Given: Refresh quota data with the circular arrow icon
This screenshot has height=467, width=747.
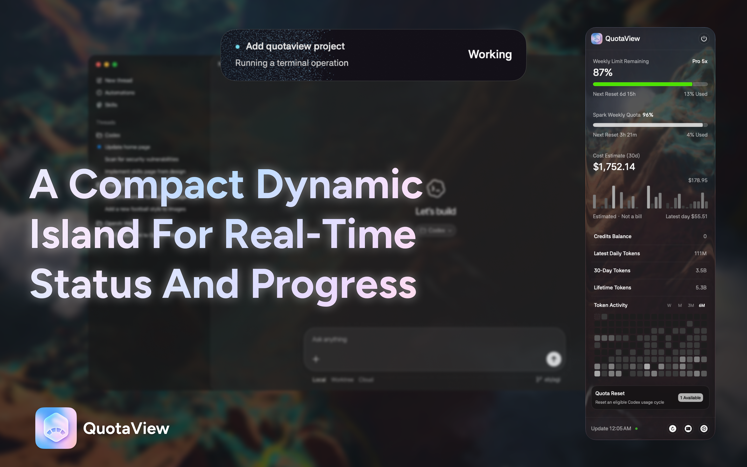Looking at the screenshot, I should pos(672,428).
